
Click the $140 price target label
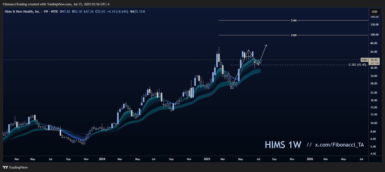[294, 20]
